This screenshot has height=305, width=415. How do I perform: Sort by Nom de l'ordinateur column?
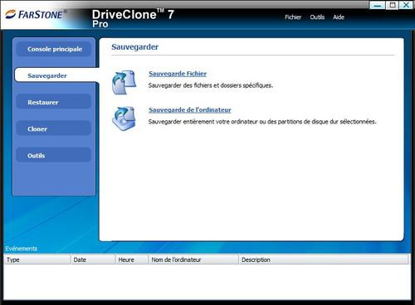(x=193, y=259)
